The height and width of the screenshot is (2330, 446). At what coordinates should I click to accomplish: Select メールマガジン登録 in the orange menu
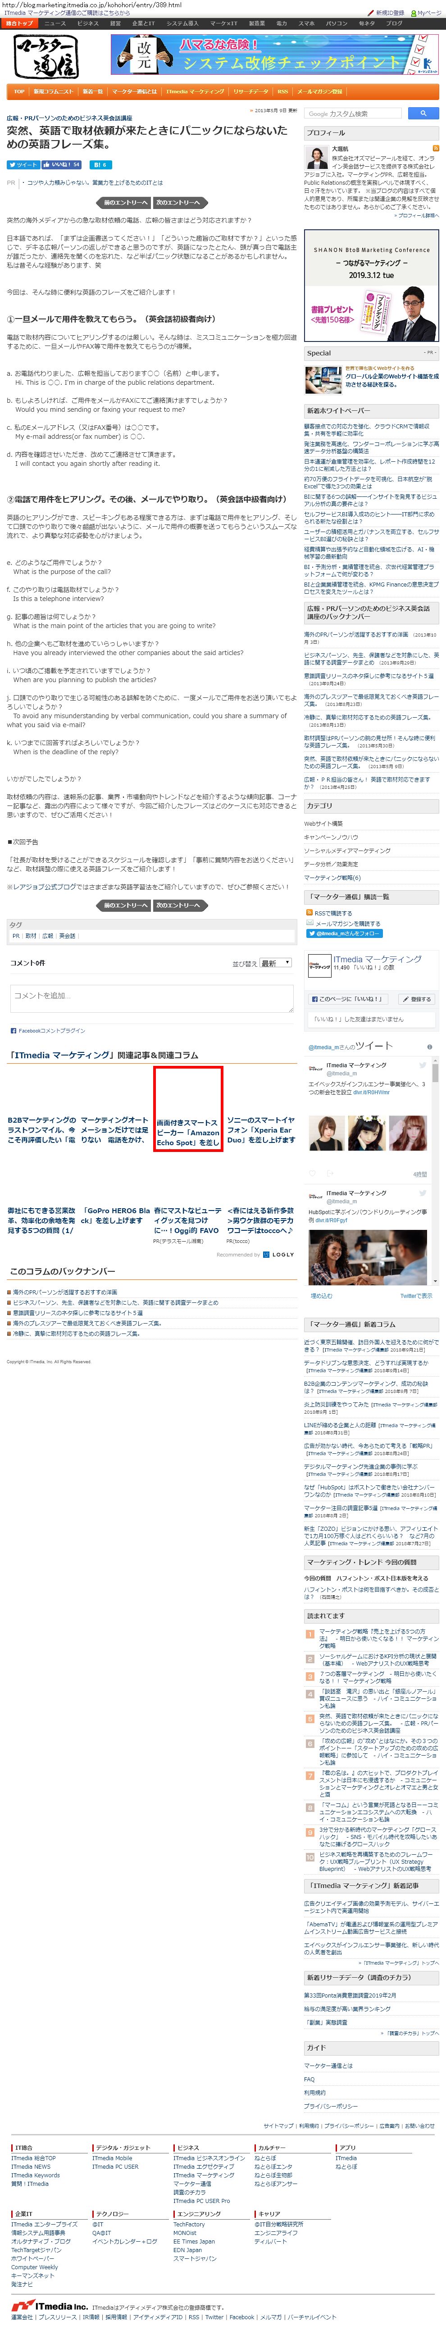coord(319,91)
